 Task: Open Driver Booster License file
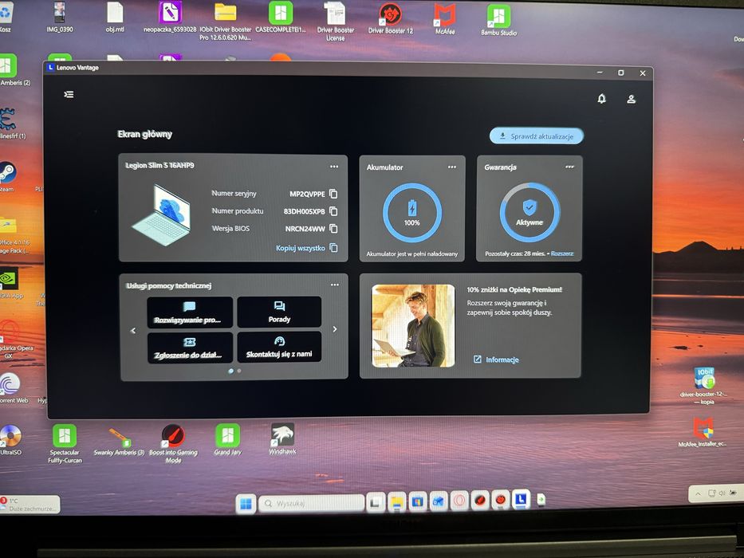point(336,22)
